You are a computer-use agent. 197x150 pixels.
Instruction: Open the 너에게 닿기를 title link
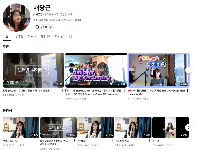(122, 141)
